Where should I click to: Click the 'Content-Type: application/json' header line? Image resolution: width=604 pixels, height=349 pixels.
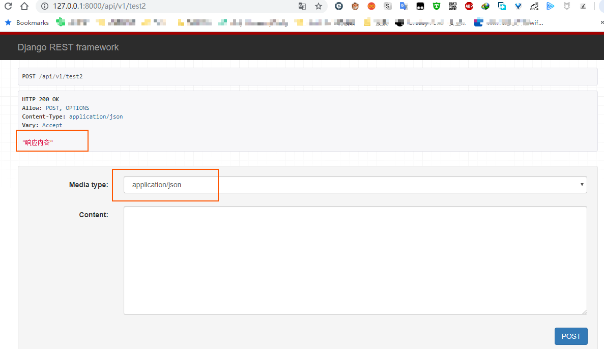click(x=72, y=117)
